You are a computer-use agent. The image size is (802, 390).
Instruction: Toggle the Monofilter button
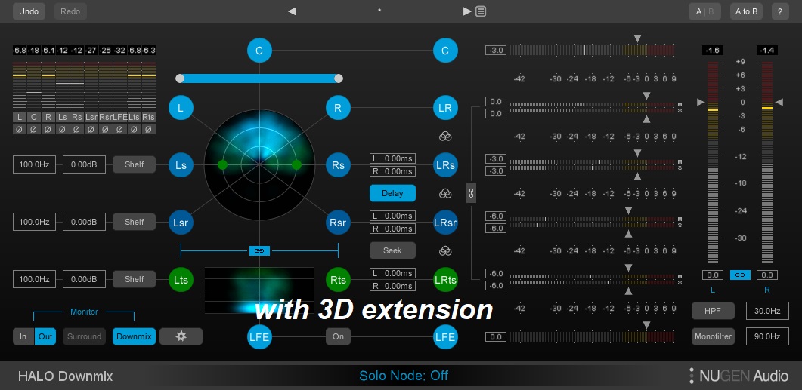pyautogui.click(x=713, y=336)
